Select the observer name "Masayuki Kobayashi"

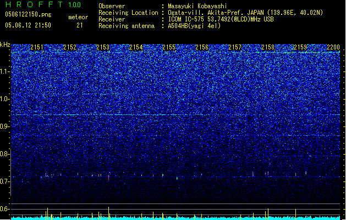(x=197, y=6)
